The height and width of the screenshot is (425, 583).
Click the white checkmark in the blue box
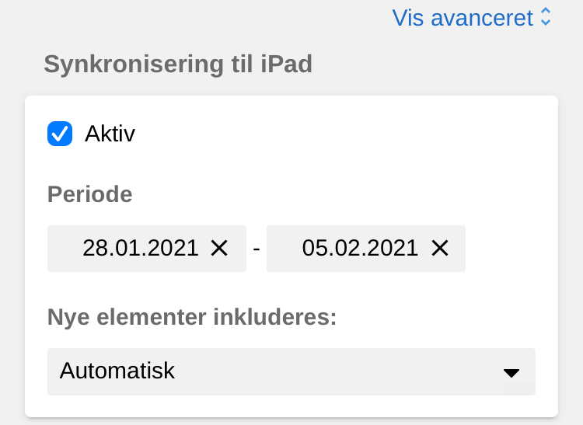[x=60, y=134]
